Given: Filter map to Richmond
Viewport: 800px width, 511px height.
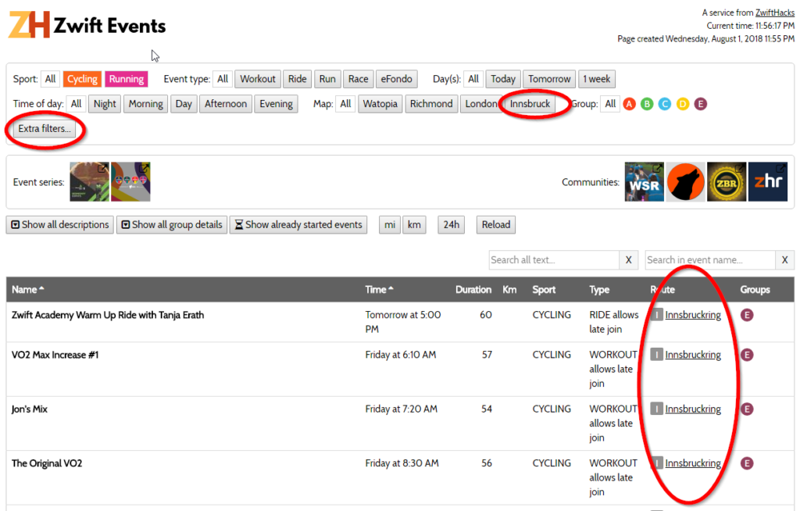Looking at the screenshot, I should pos(431,104).
